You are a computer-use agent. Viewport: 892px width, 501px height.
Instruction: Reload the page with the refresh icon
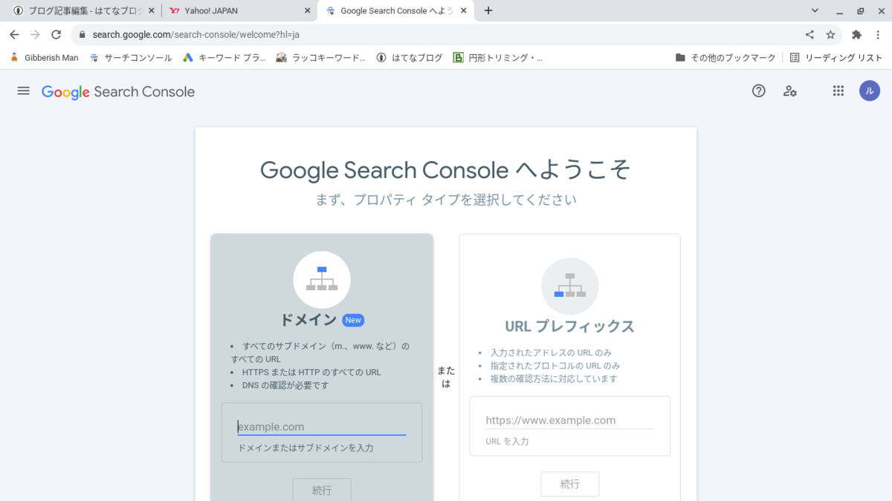tap(56, 34)
